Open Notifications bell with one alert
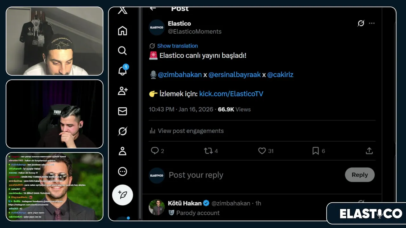The height and width of the screenshot is (228, 406). point(122,71)
